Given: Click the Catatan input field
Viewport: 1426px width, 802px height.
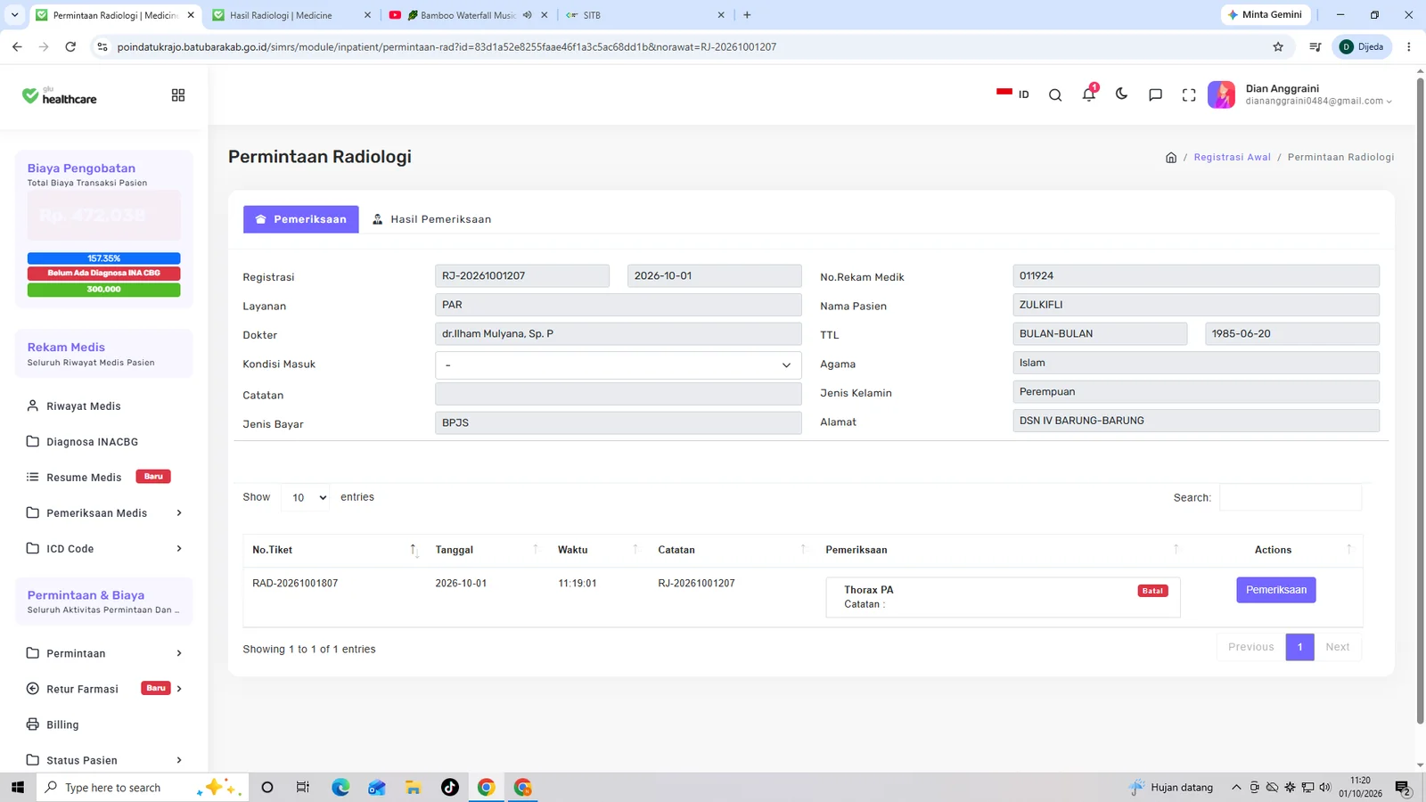Looking at the screenshot, I should (x=618, y=394).
